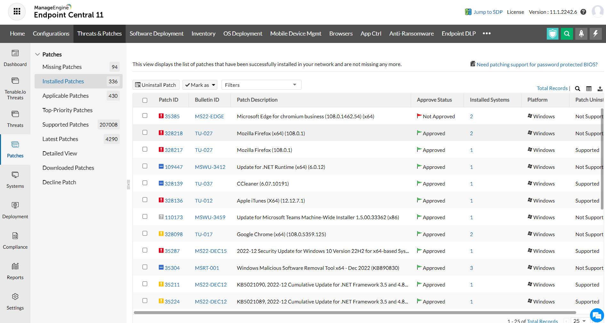
Task: Open Mobile Device Mgmt tab
Action: [x=296, y=34]
